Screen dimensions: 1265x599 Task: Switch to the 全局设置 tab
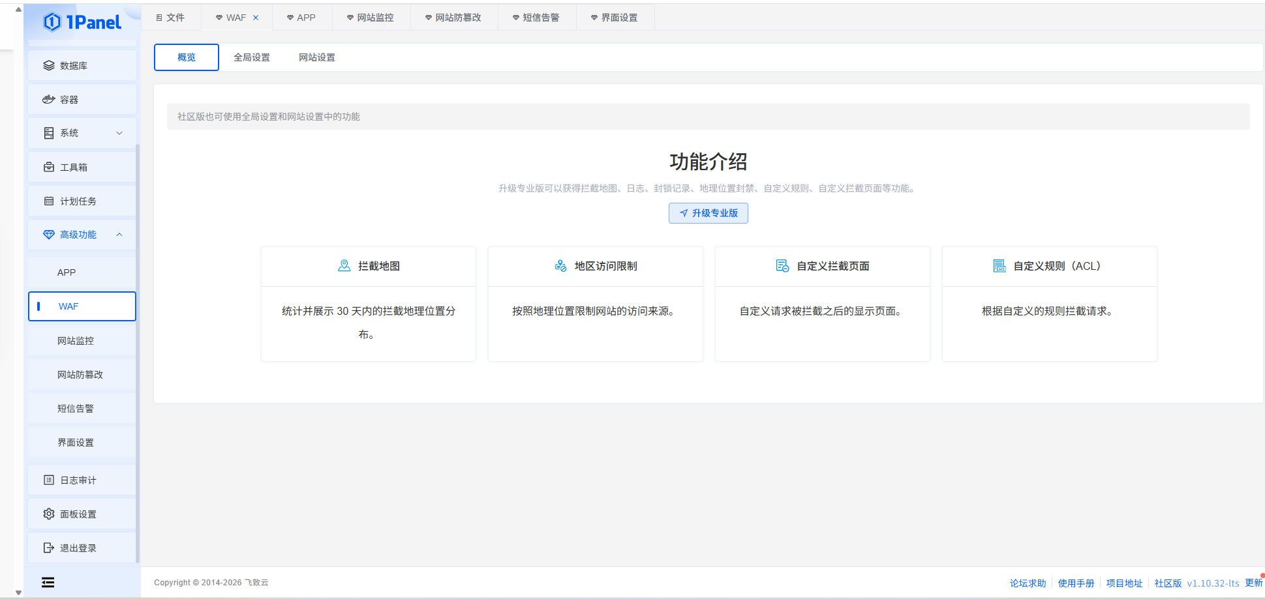click(252, 57)
